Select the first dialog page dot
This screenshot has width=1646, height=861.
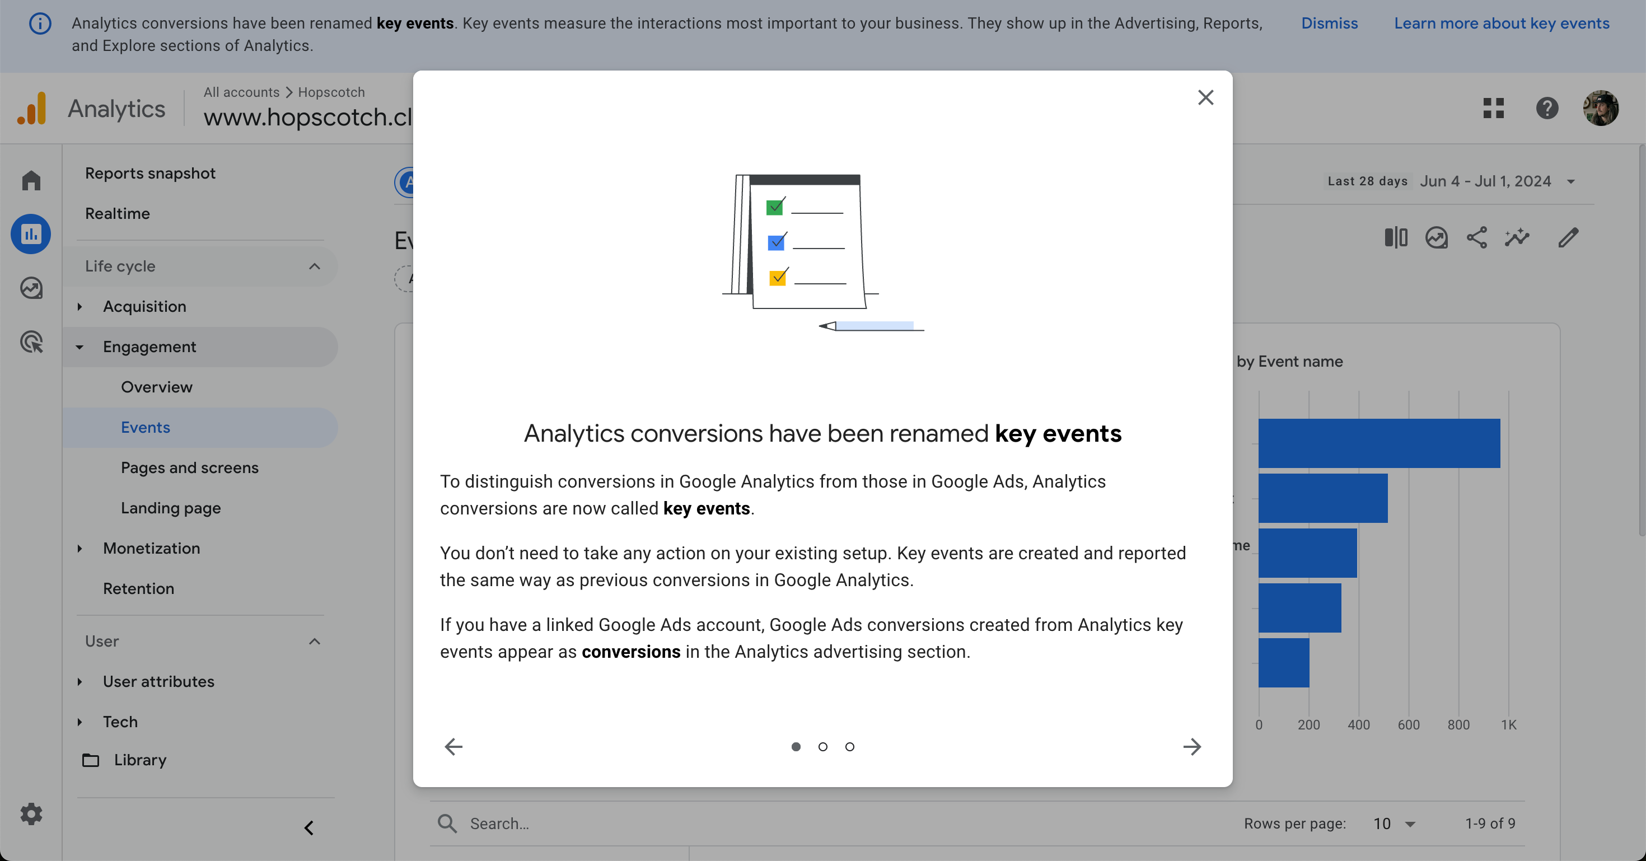point(796,747)
